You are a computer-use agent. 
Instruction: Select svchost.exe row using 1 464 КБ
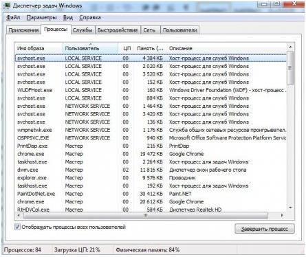point(151,106)
